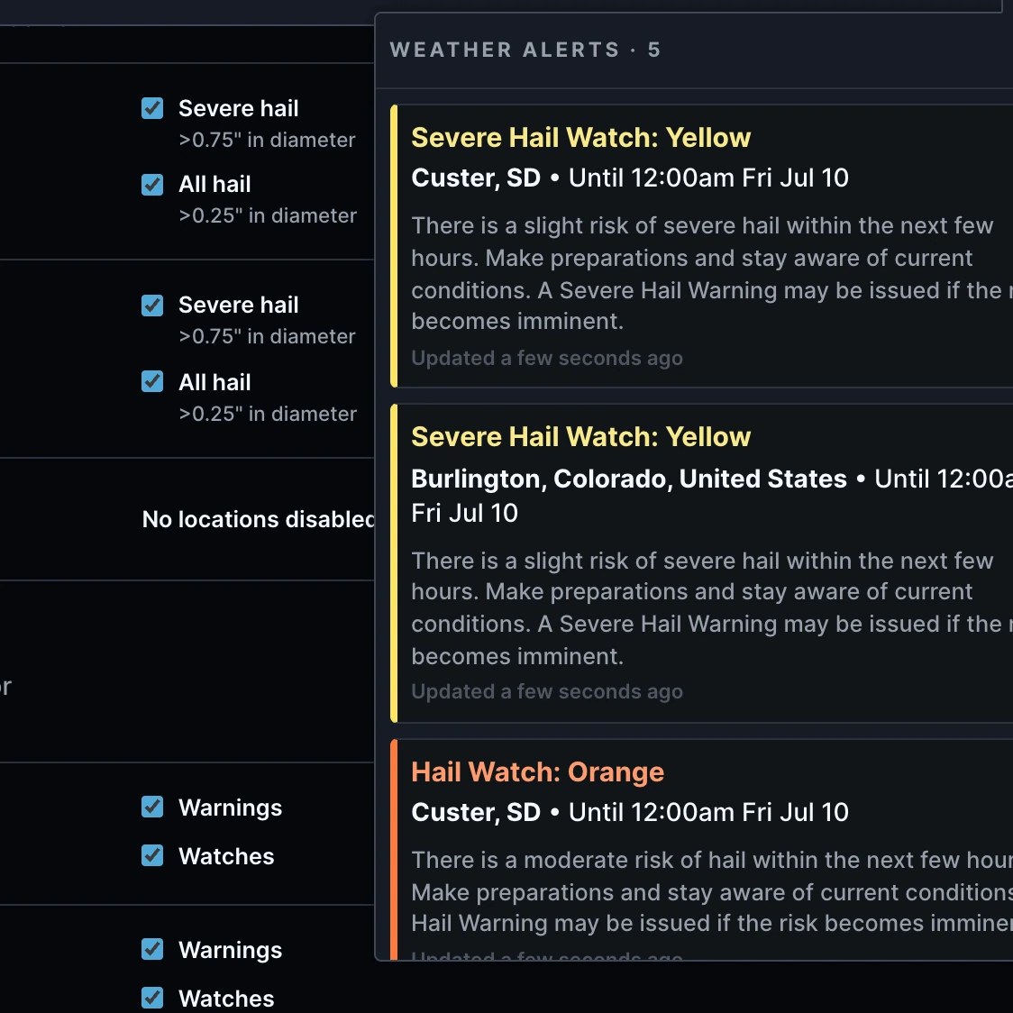Click 'Updated a few seconds ago' in Custer yellow alert
Image resolution: width=1013 pixels, height=1013 pixels.
click(x=546, y=358)
